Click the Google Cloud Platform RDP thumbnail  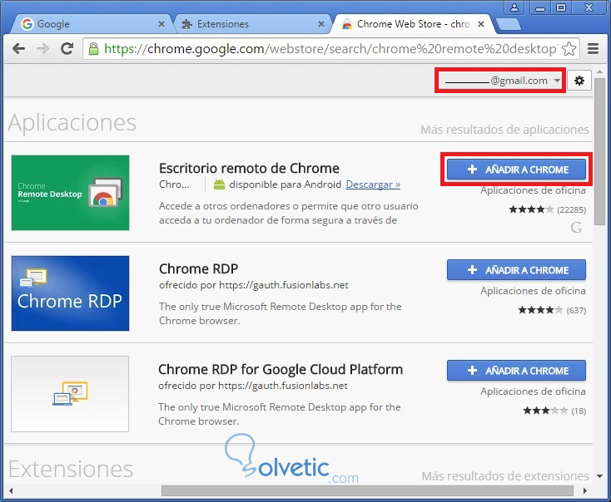tap(70, 394)
